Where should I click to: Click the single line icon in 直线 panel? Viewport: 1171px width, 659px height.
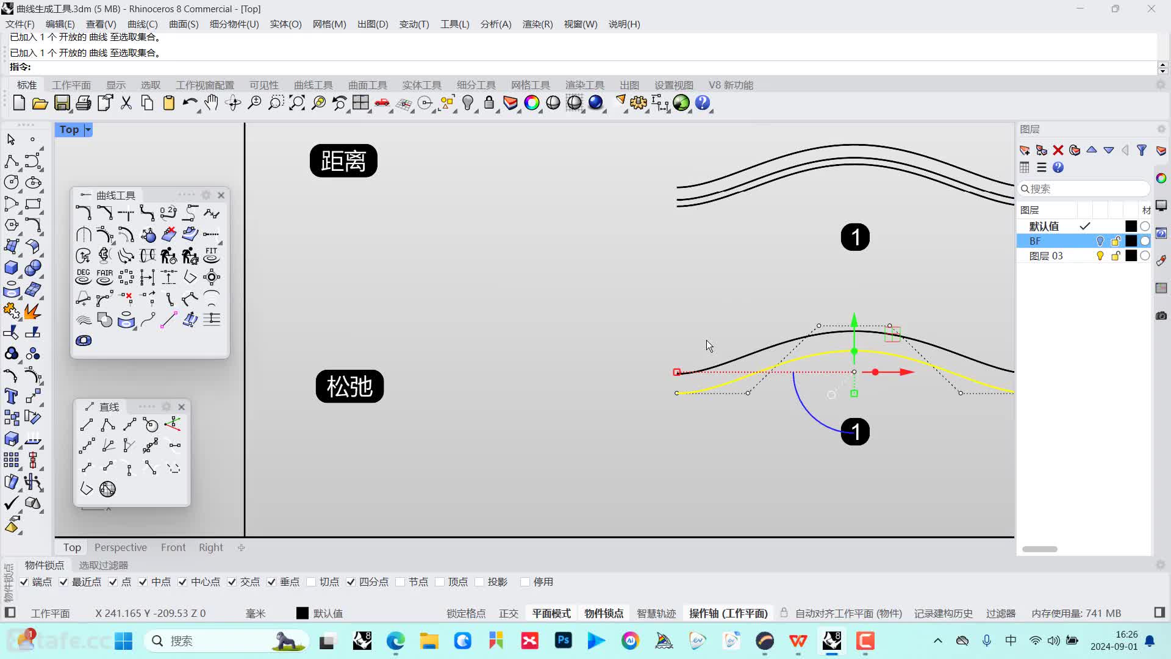coord(87,425)
